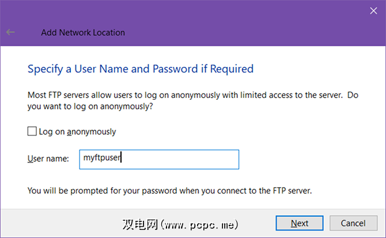
Task: Select the User name label
Action: [x=48, y=158]
